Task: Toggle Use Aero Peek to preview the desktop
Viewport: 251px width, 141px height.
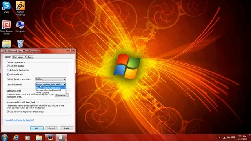Action: pyautogui.click(x=8, y=112)
